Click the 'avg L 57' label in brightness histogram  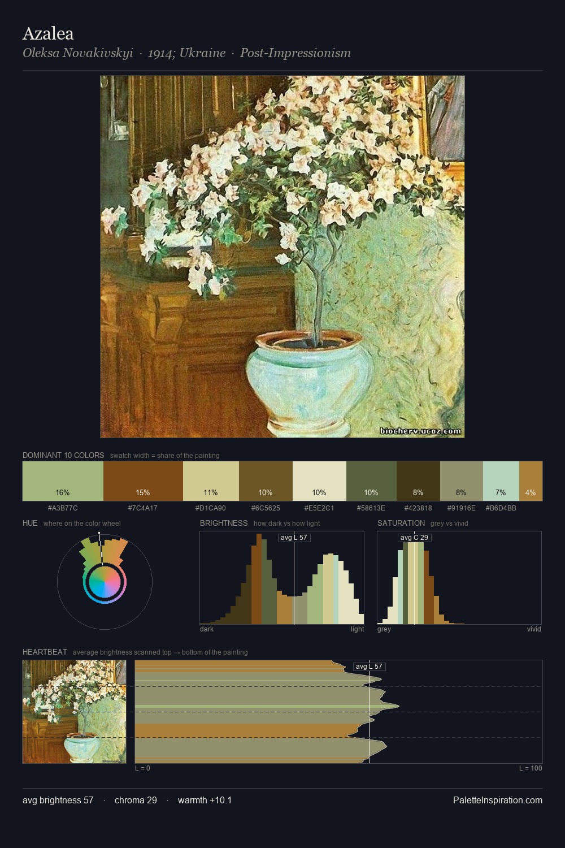tap(294, 538)
